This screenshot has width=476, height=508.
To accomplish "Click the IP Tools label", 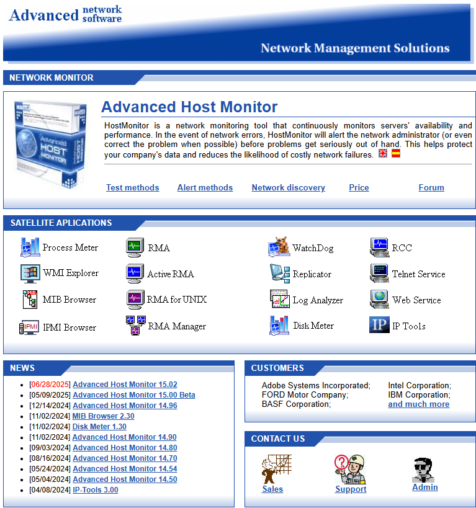I will [409, 326].
